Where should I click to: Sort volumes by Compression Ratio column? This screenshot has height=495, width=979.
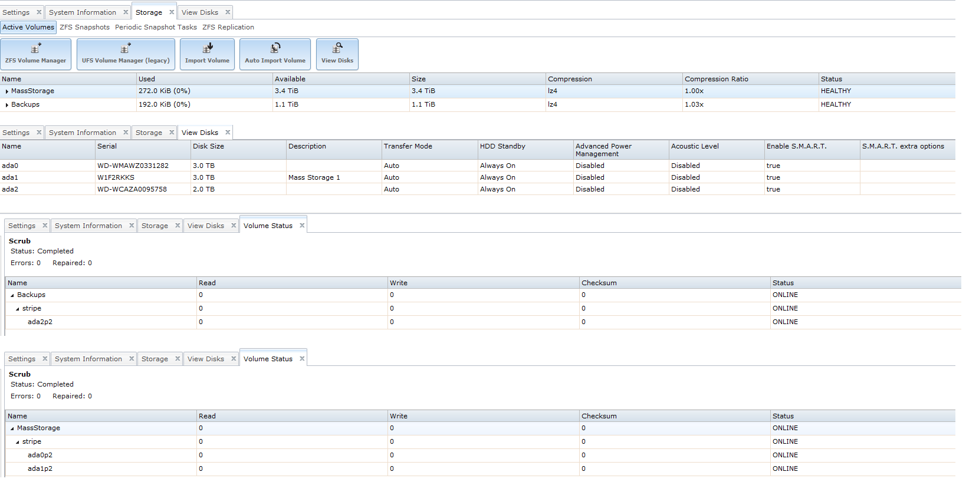[x=751, y=79]
